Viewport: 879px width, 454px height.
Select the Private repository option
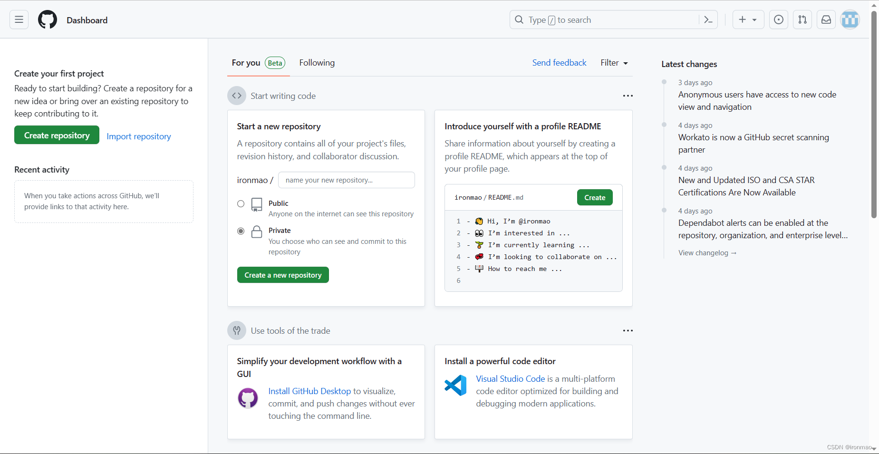click(241, 231)
